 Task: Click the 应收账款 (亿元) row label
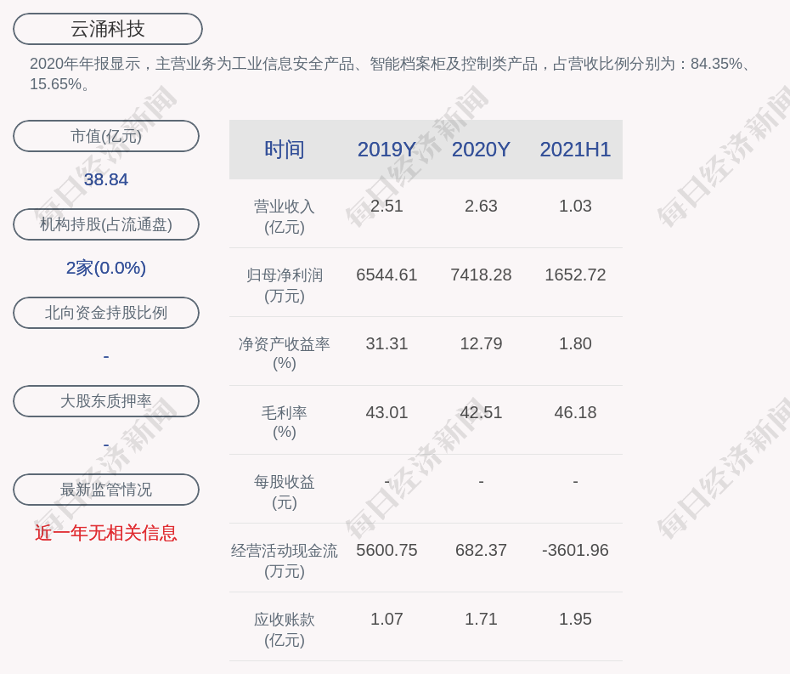click(x=285, y=630)
